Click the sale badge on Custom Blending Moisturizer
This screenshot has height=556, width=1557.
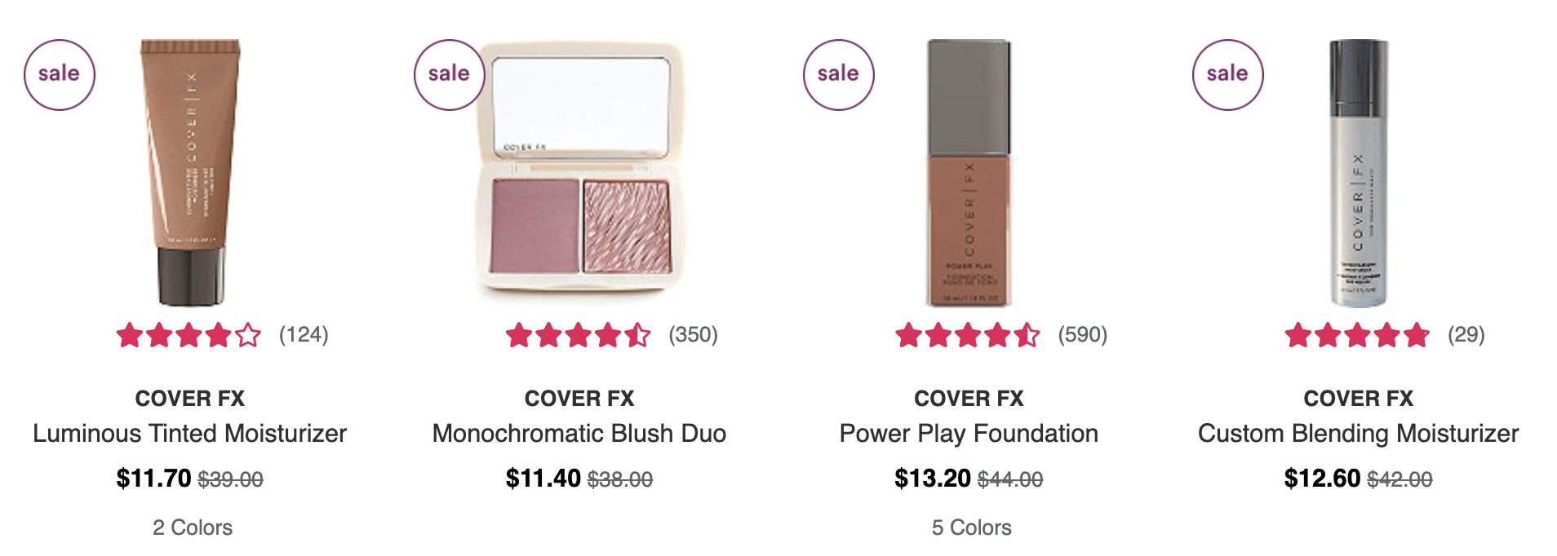click(x=1228, y=75)
